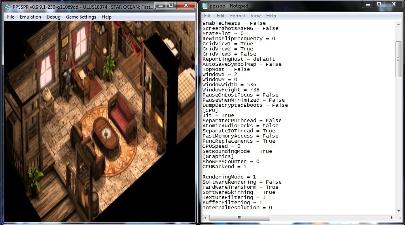Click Notepad's horizontal scrollbar left arrow
The image size is (405, 225).
point(205,218)
